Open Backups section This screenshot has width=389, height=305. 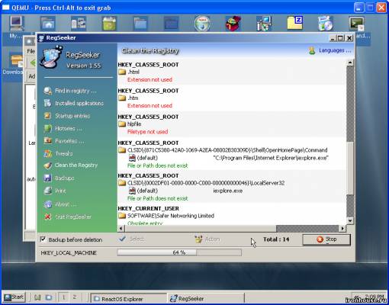(x=59, y=178)
